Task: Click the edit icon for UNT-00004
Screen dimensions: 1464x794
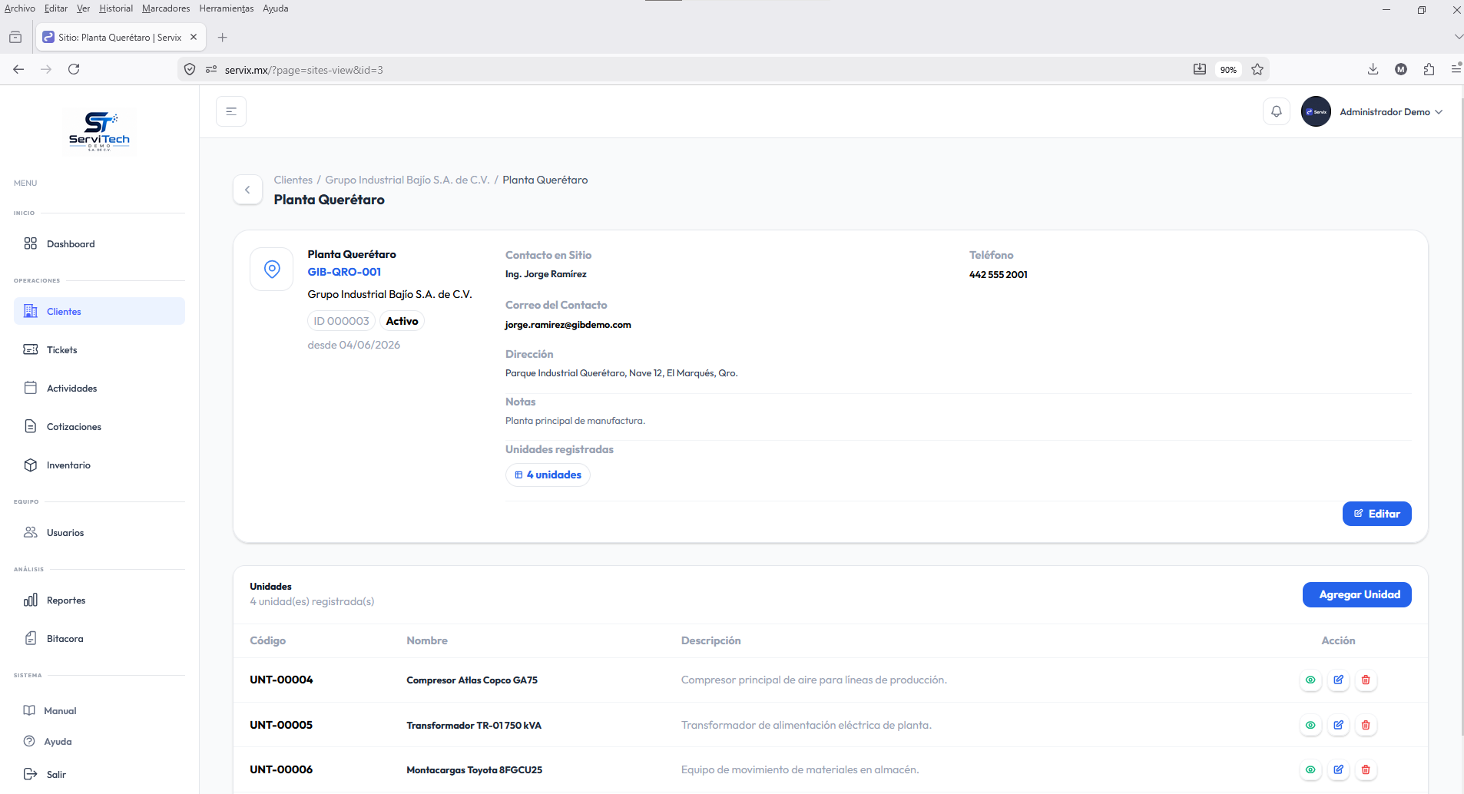Action: pyautogui.click(x=1338, y=680)
